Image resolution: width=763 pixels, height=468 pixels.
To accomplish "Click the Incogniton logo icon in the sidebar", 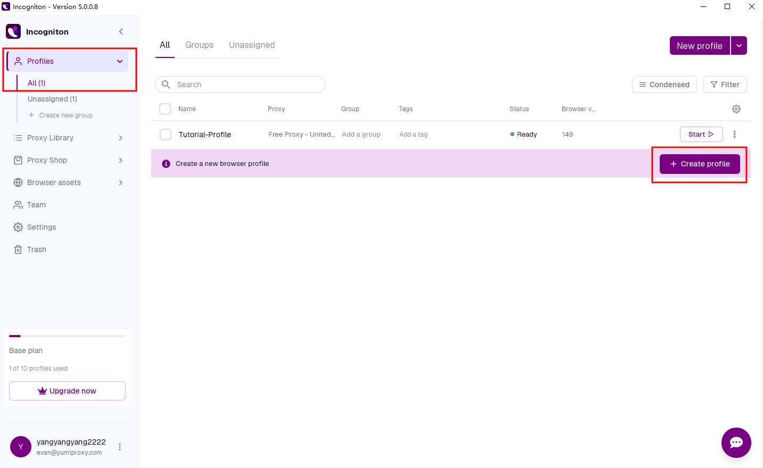I will [x=13, y=31].
